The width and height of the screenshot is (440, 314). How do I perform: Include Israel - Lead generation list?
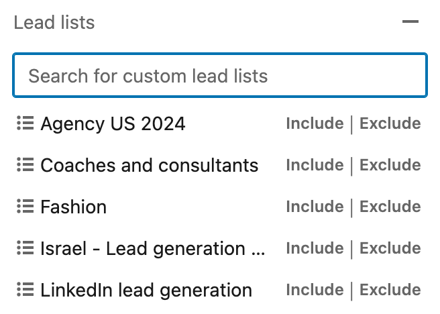315,248
